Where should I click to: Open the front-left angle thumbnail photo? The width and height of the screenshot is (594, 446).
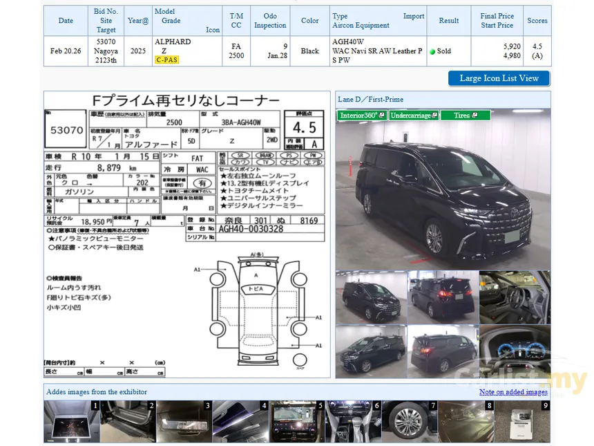tap(372, 297)
